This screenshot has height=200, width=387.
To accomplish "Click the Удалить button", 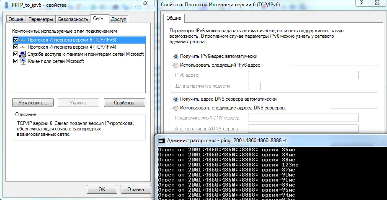I will [x=78, y=103].
